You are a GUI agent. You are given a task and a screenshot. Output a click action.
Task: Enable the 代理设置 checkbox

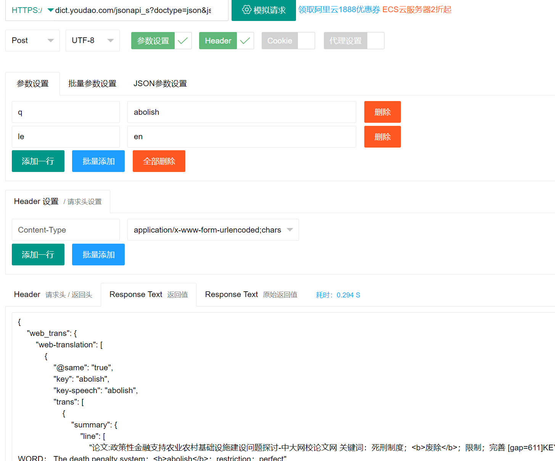[376, 41]
